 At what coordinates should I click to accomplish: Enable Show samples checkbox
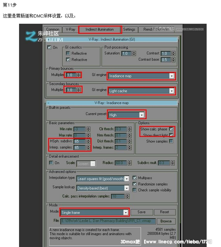[x=171, y=141]
